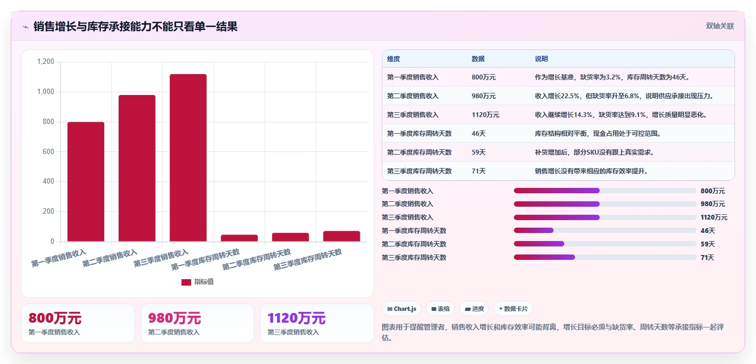Click the title icon beside 销售增长与库存承接能力

(x=25, y=26)
